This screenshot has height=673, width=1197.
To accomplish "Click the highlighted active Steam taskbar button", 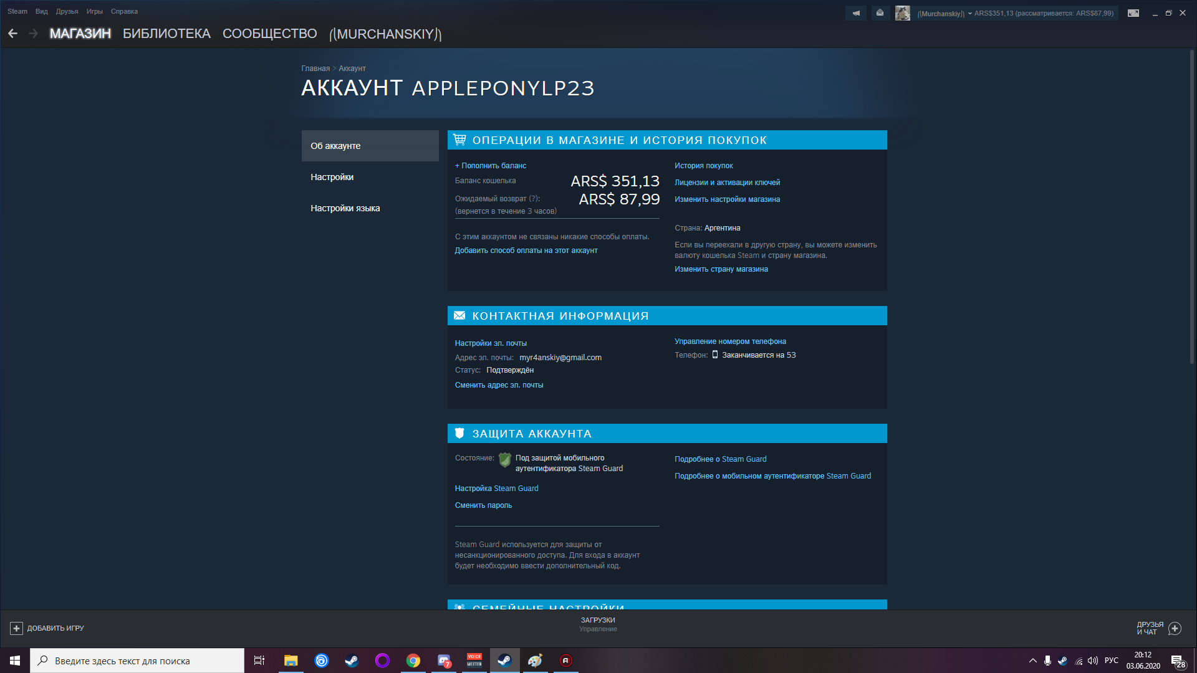I will point(505,661).
